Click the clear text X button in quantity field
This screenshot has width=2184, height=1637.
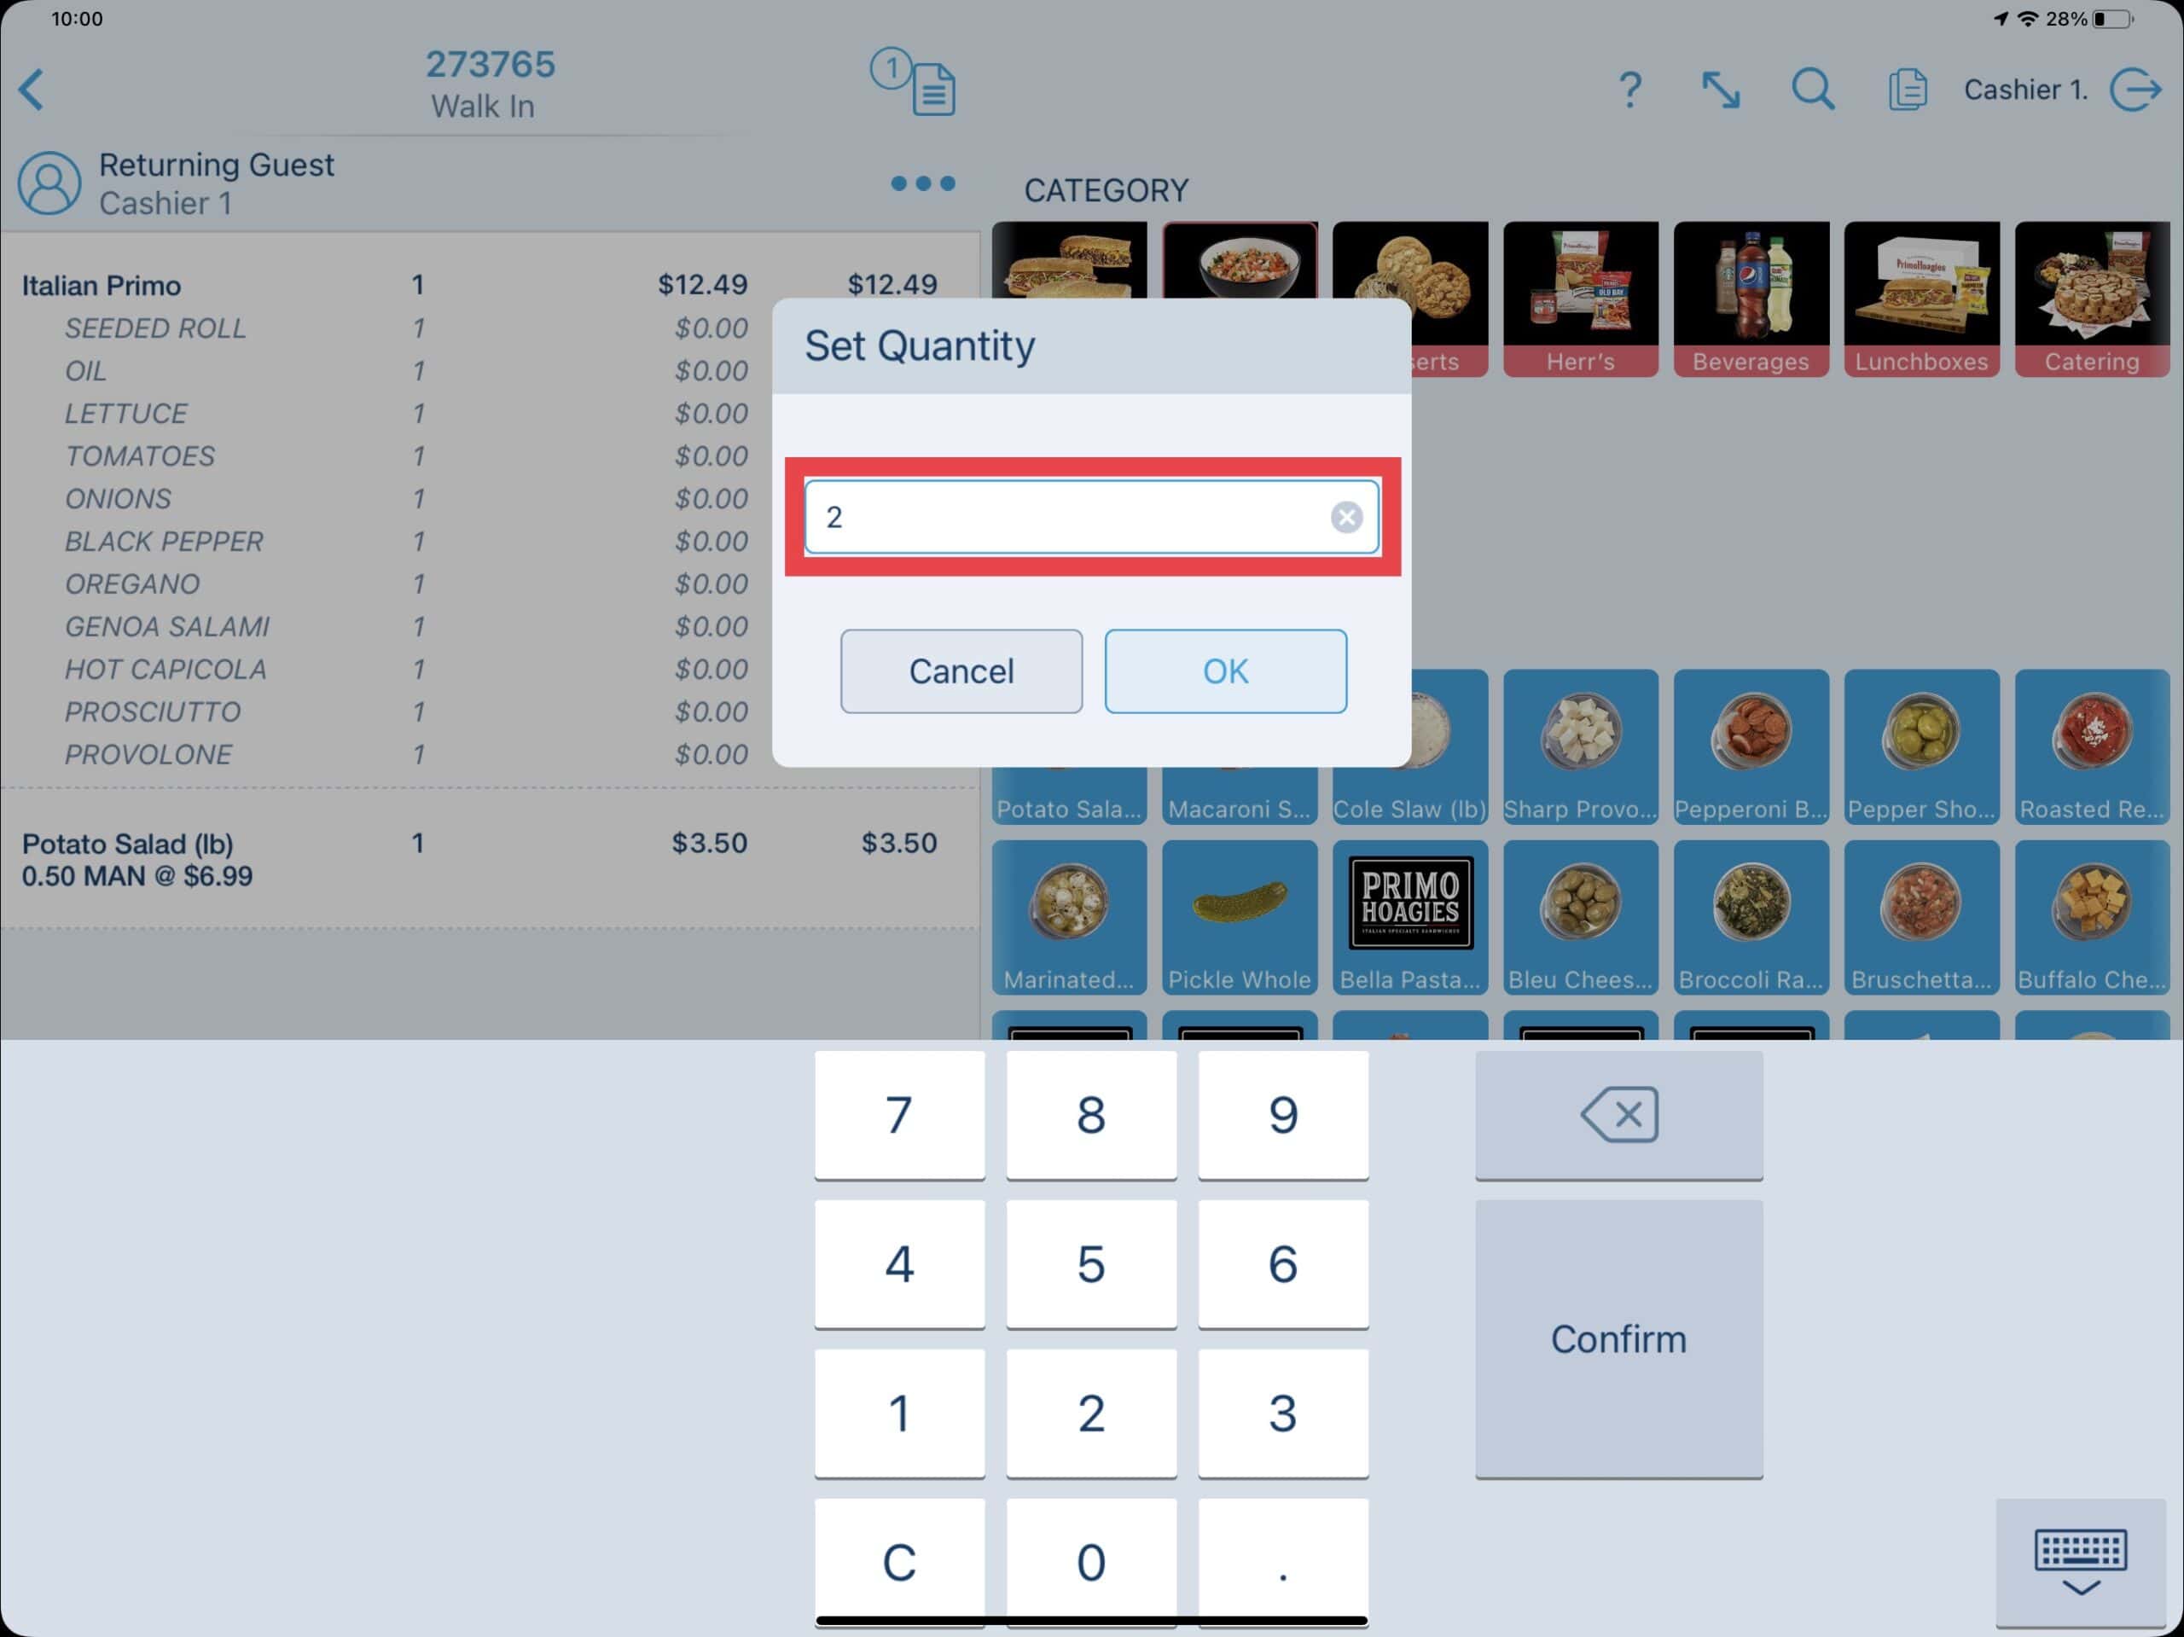point(1346,516)
